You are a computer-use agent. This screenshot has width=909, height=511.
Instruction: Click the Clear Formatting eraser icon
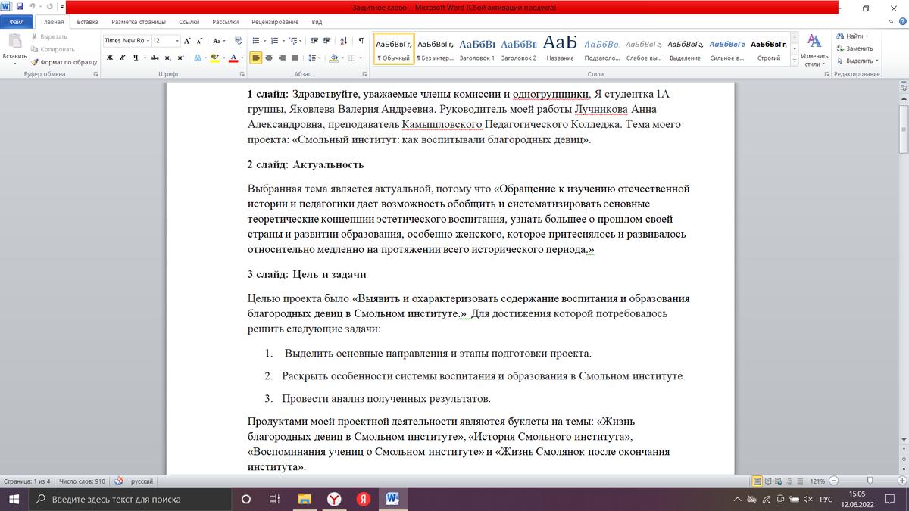239,41
